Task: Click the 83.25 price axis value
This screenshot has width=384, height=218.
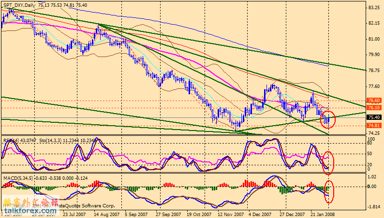Action: 374,8
